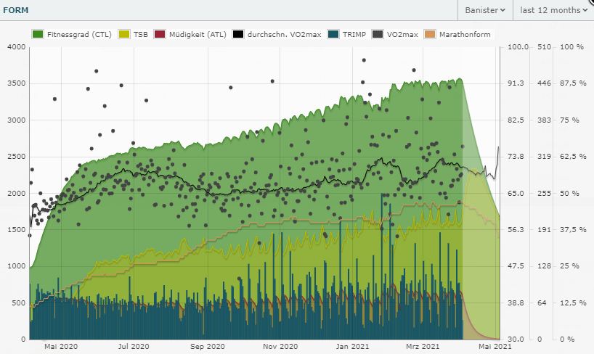Expand the last 12 months range dropdown
The image size is (594, 354).
pos(553,10)
